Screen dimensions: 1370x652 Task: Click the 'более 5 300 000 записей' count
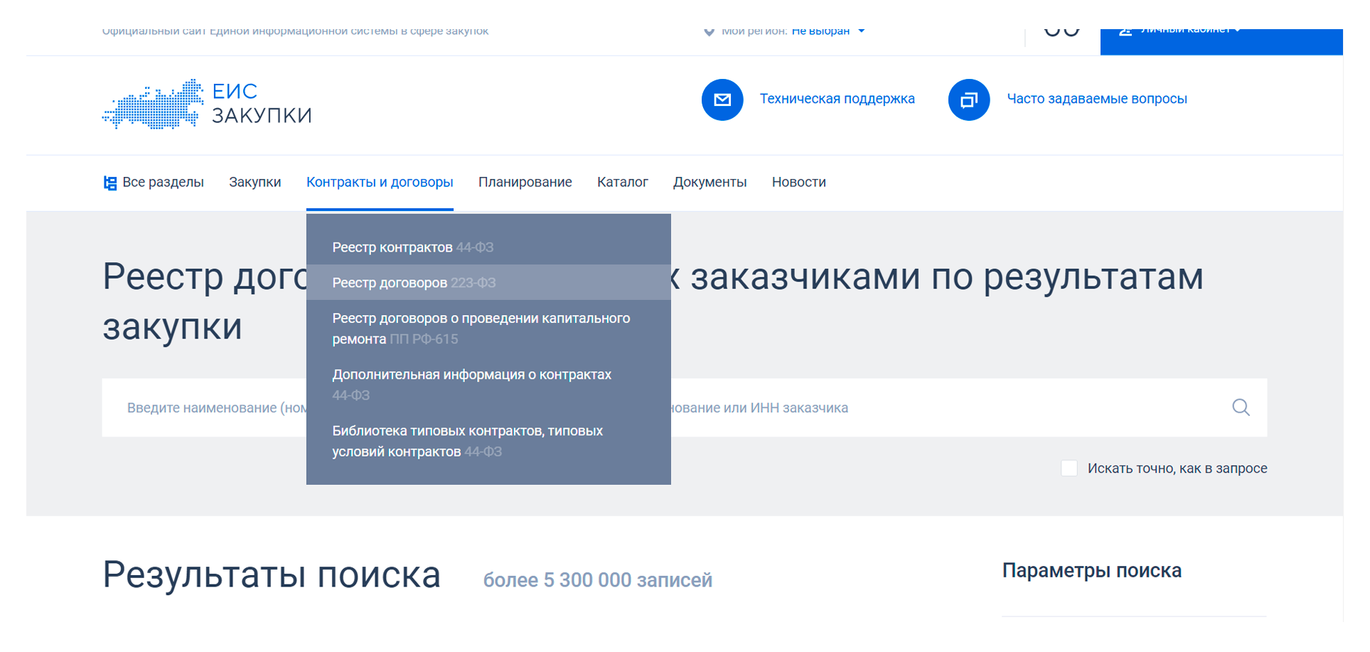pyautogui.click(x=598, y=580)
